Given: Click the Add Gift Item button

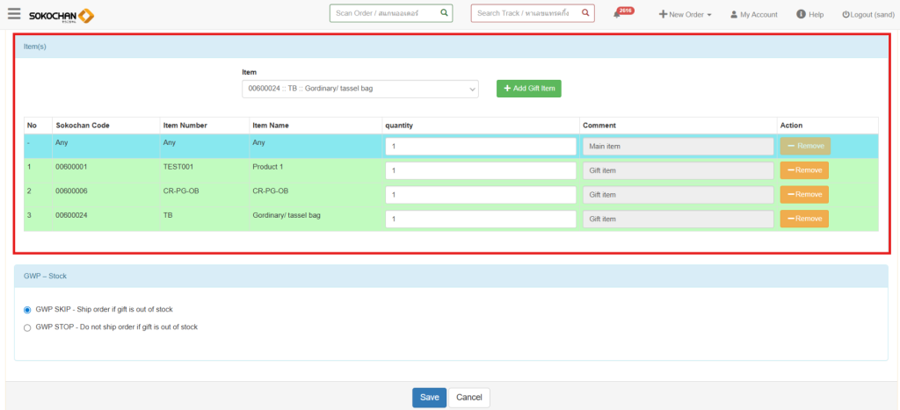Looking at the screenshot, I should click(x=528, y=89).
